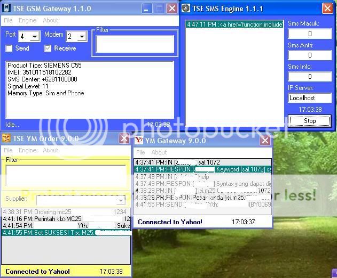
Task: Open Engine menu in TSE GSM Gateway
Action: click(28, 20)
